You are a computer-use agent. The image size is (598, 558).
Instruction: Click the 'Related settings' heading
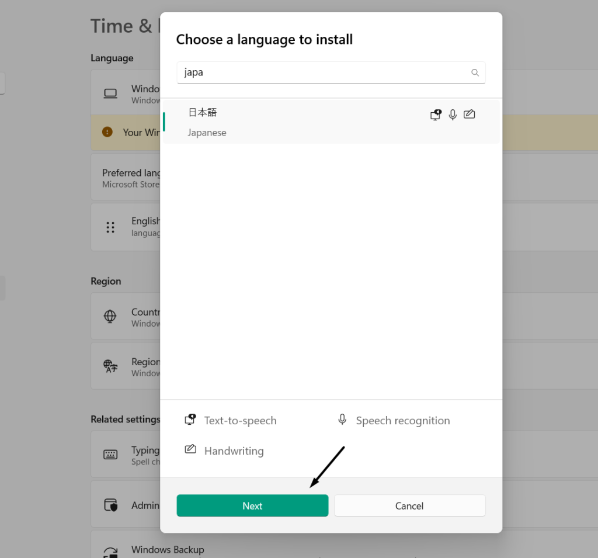click(x=125, y=420)
